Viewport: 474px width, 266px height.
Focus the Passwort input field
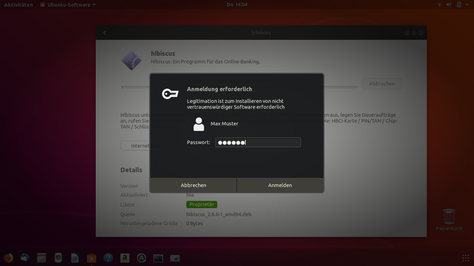(258, 142)
